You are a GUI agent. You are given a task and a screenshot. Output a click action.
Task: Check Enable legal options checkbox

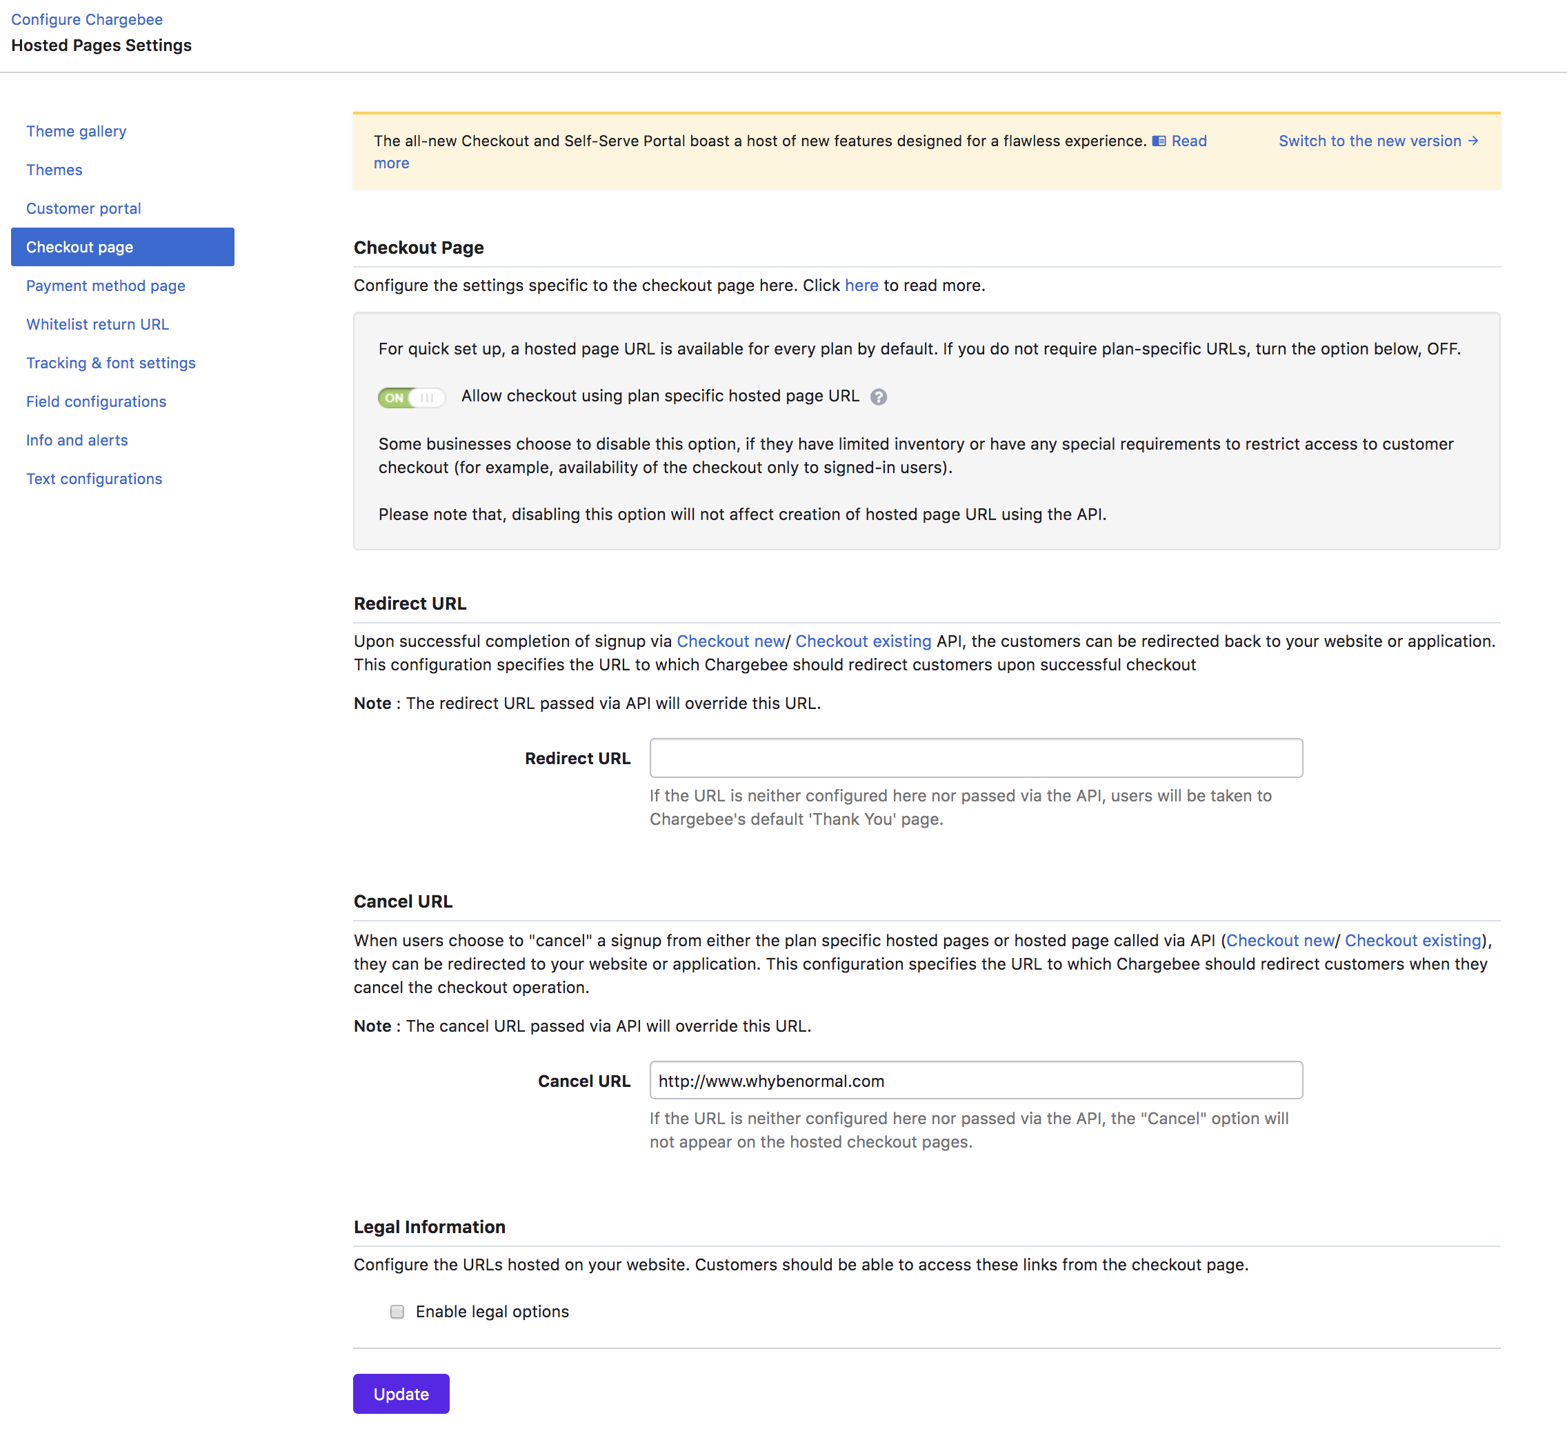397,1312
